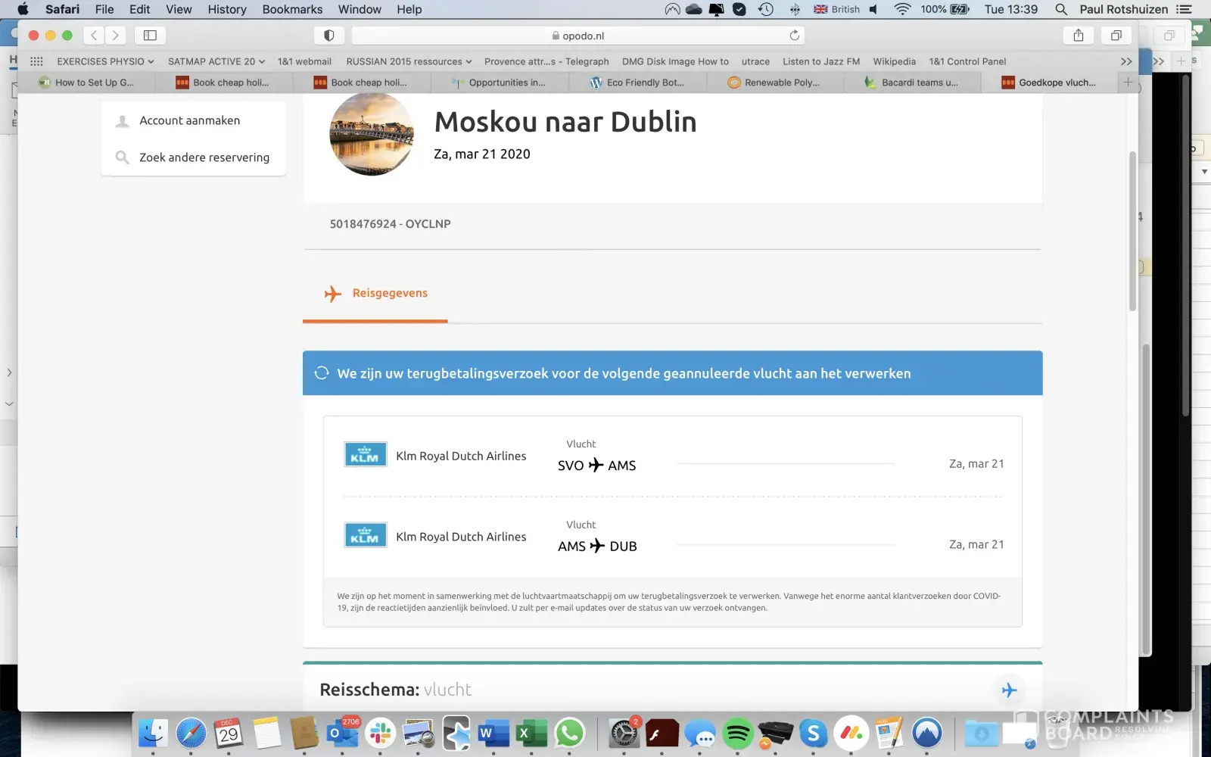Add a new Safari tab
This screenshot has height=757, width=1211.
pos(1128,83)
